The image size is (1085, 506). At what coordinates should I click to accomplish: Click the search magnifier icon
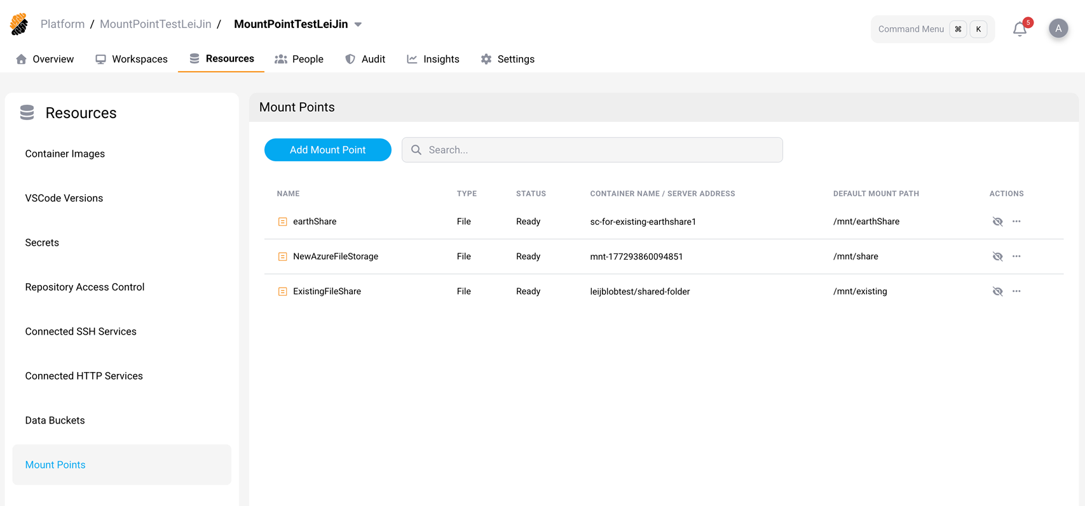(x=416, y=150)
